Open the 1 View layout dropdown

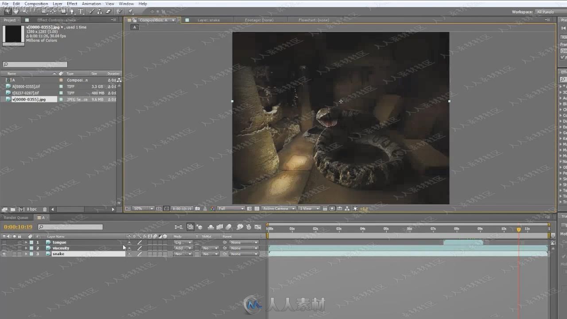click(x=309, y=209)
